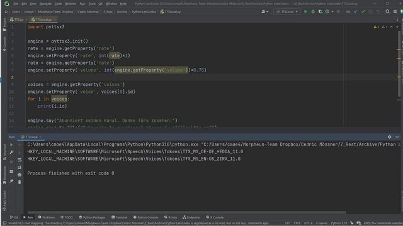Open run configuration wrench icon in Run panel
Viewport: 403px width, 226px height.
click(x=11, y=152)
